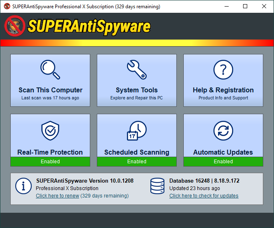Click 'Click here to check for updates' link
274x228 pixels.
(x=204, y=196)
